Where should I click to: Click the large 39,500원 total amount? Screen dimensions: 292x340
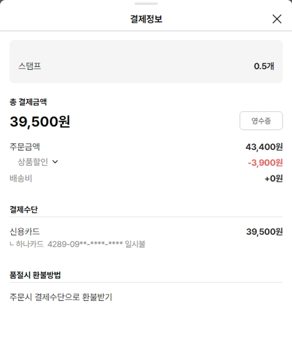pos(40,122)
